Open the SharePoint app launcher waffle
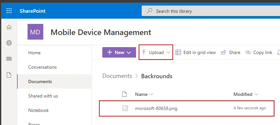This screenshot has width=280, height=125. 9,11
